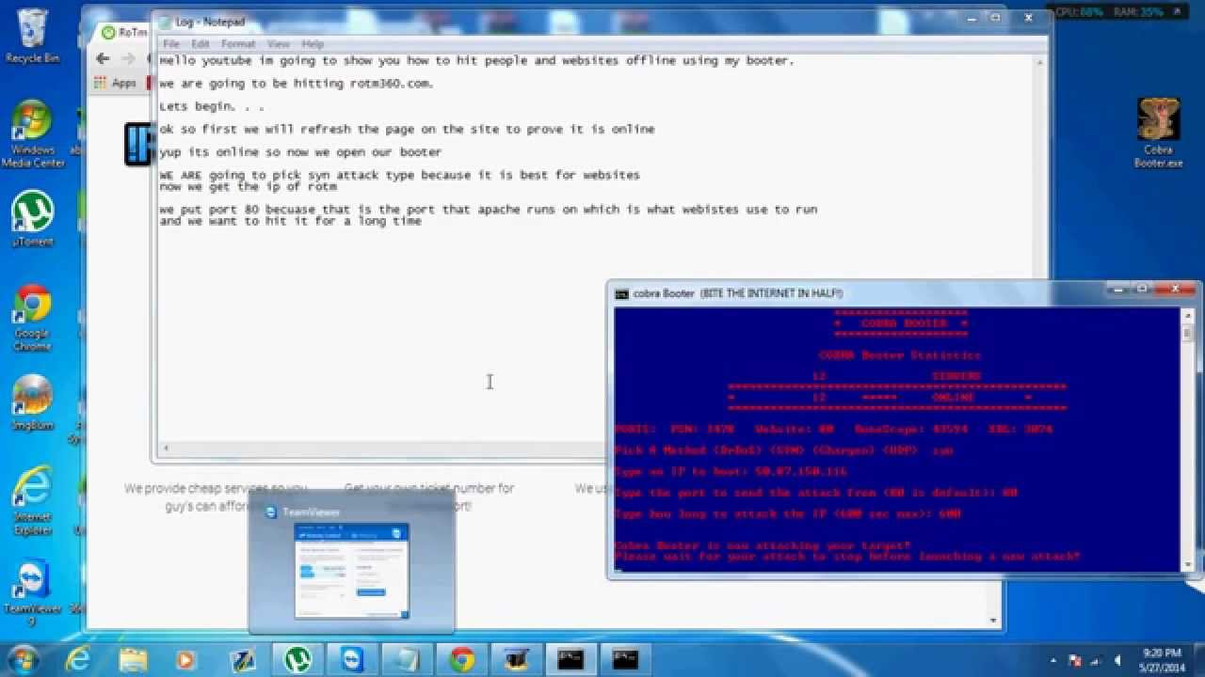The image size is (1205, 677).
Task: Click the taskbar icon right of Chrome
Action: [x=516, y=659]
